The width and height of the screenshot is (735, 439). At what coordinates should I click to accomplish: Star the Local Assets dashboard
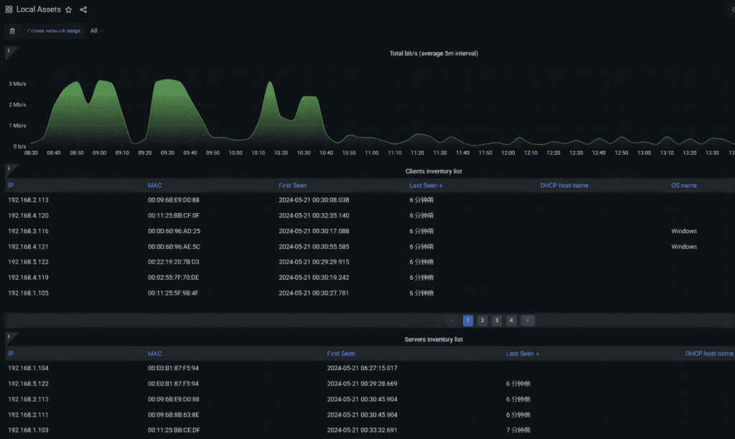68,10
